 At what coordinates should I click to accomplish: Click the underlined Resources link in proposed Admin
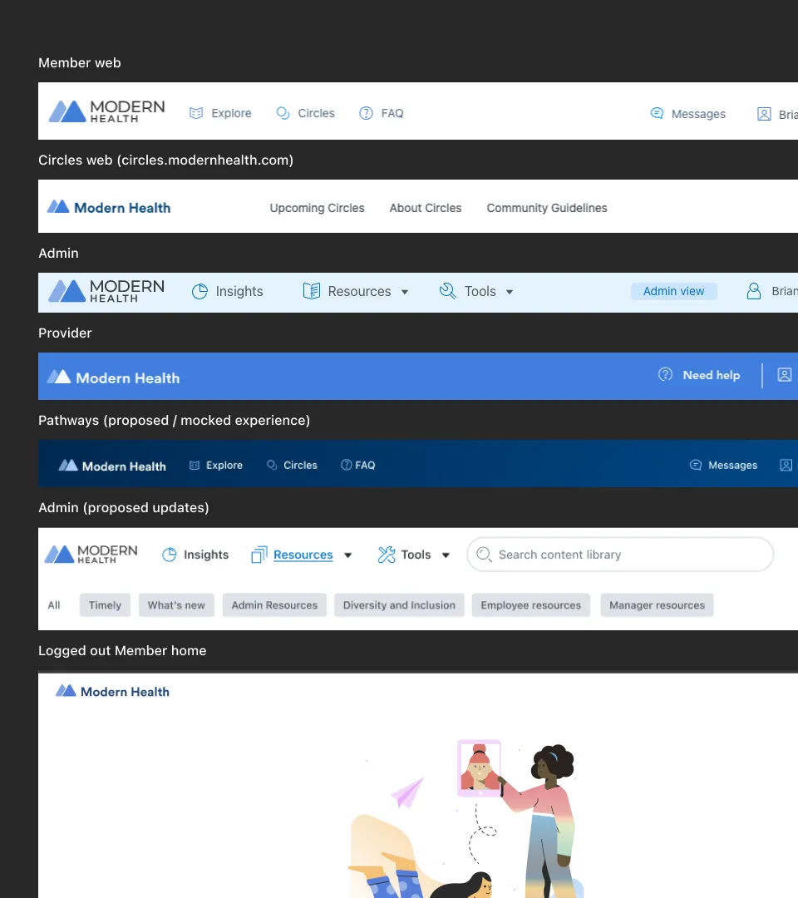tap(303, 555)
